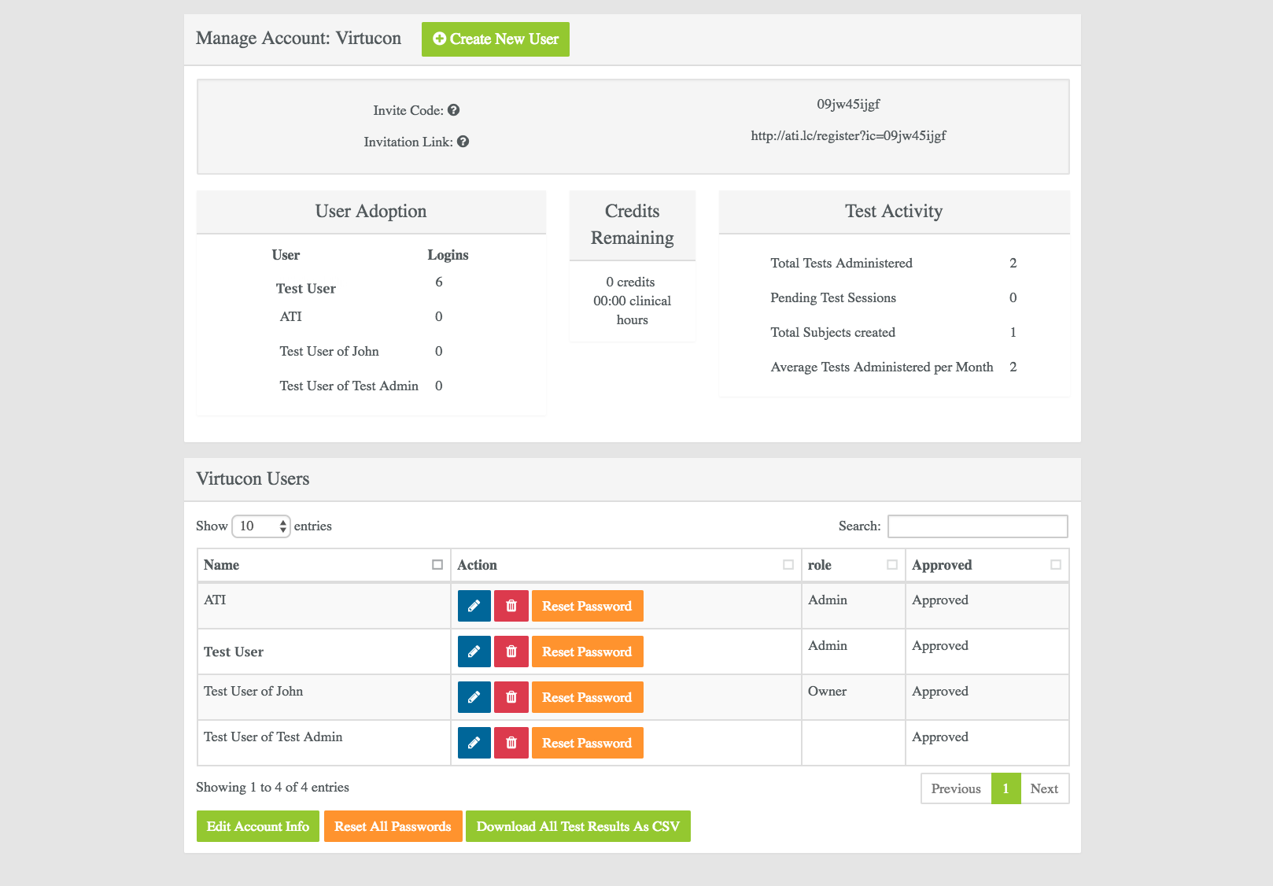
Task: Edit the ATI user with pencil icon
Action: (474, 606)
